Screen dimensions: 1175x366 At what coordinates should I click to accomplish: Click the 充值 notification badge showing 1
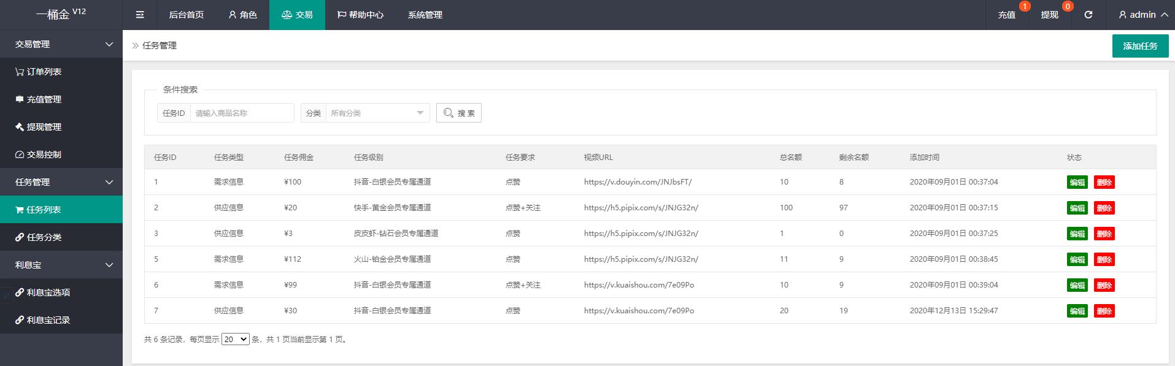pos(1025,7)
